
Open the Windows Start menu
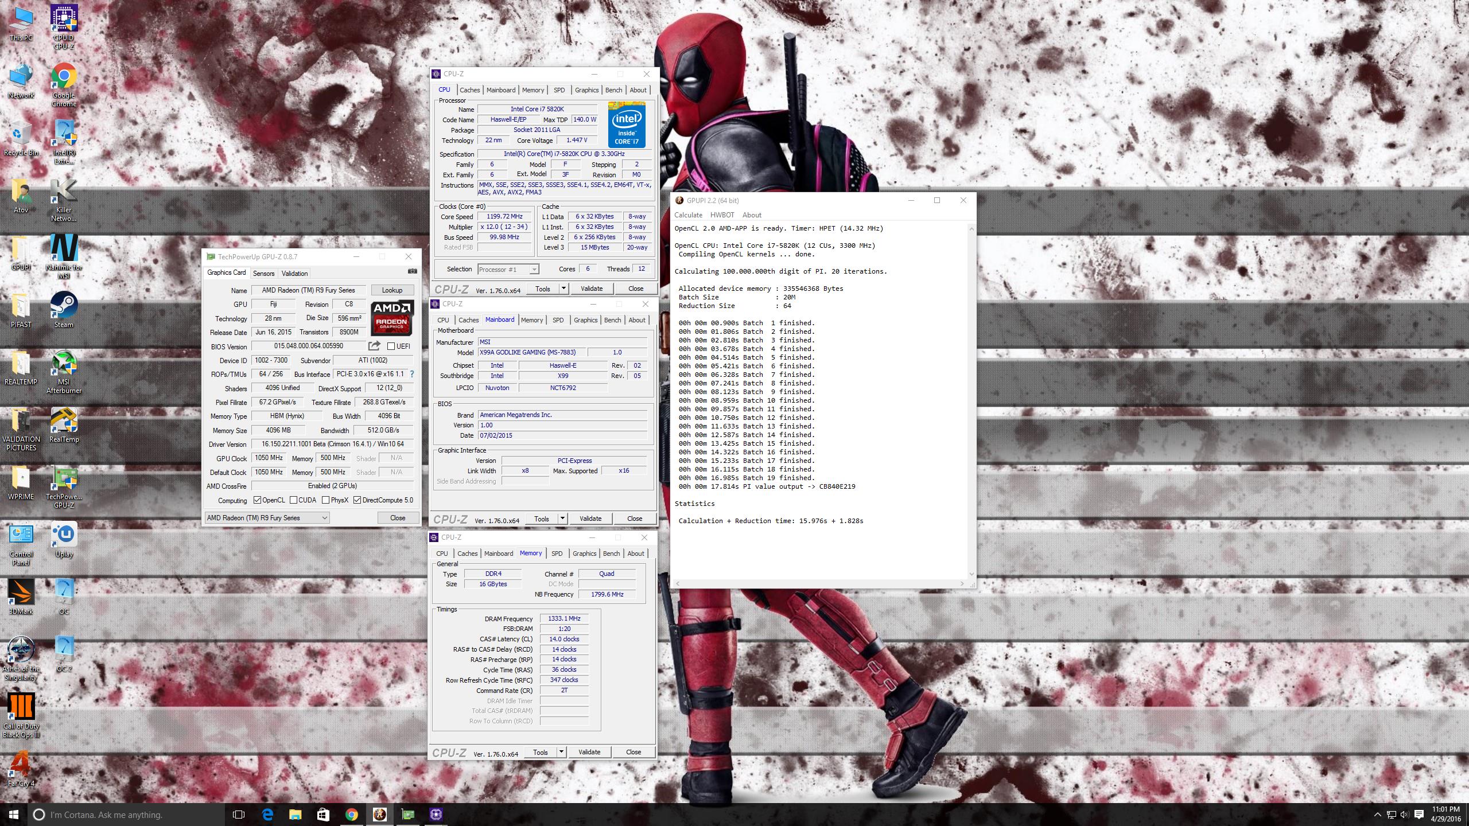[14, 815]
